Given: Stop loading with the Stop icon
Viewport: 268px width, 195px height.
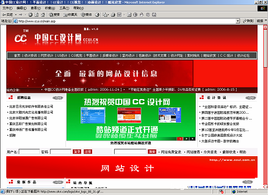Looking at the screenshot, I should 30,15.
